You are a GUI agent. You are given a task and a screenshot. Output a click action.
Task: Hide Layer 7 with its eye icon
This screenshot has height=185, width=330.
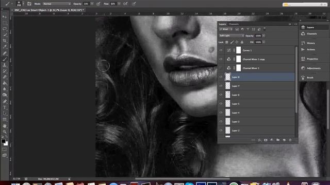tap(221, 86)
